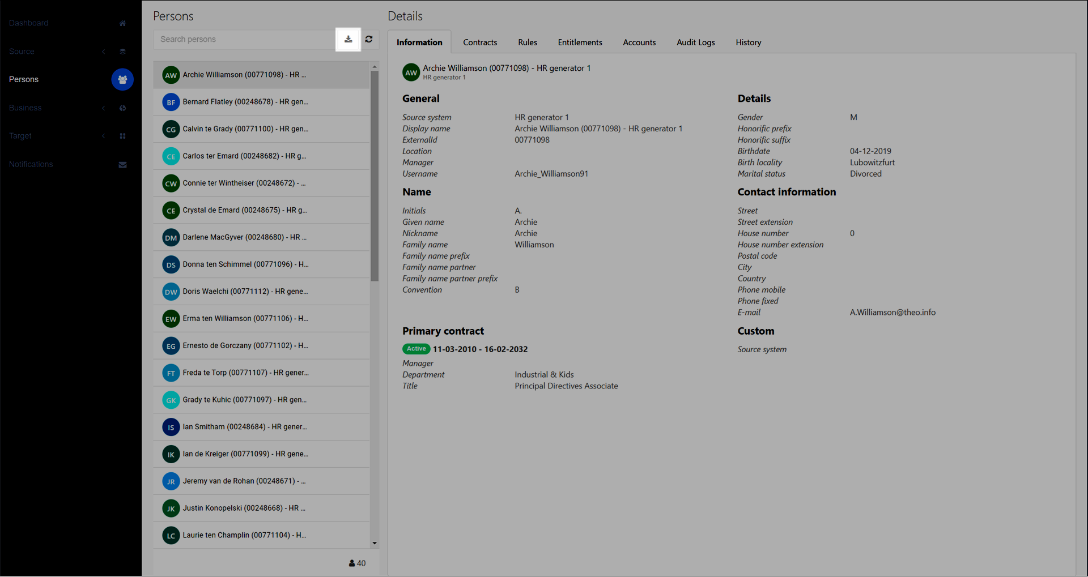Click the Search persons field
The width and height of the screenshot is (1088, 577).
click(x=245, y=40)
